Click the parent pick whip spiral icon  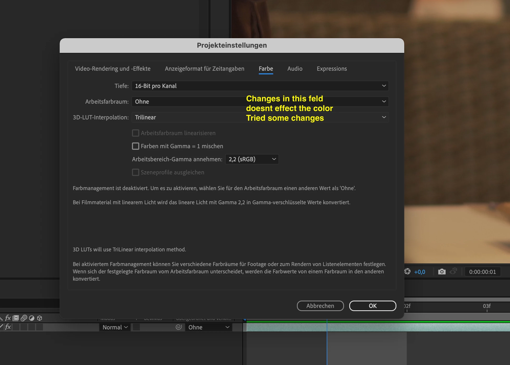pyautogui.click(x=179, y=327)
